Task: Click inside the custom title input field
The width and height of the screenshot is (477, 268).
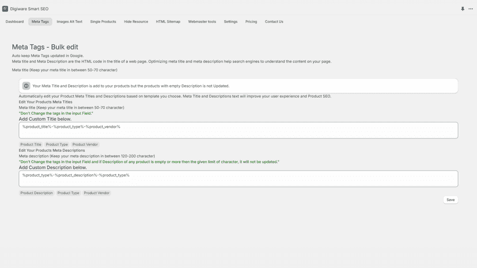Action: tap(238, 131)
